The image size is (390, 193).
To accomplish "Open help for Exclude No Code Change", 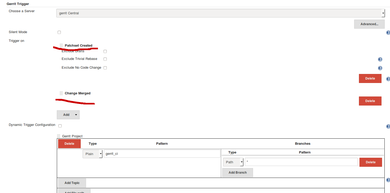I will click(x=380, y=68).
